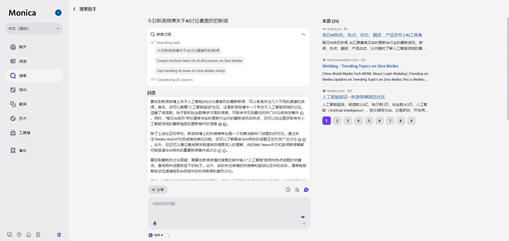Image resolution: width=509 pixels, height=241 pixels.
Task: Open the 中文 (简体) language dropdown
Action: (x=34, y=29)
